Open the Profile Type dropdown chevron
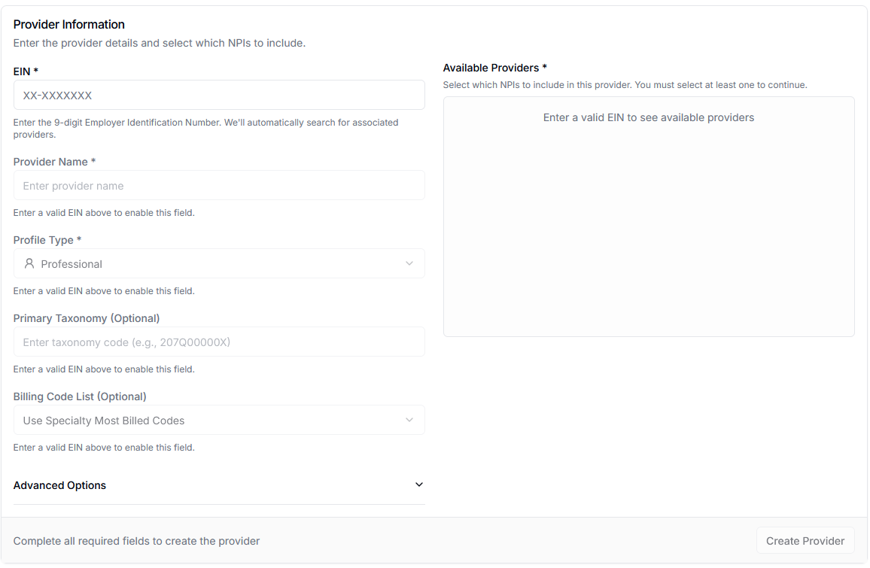 click(x=409, y=263)
